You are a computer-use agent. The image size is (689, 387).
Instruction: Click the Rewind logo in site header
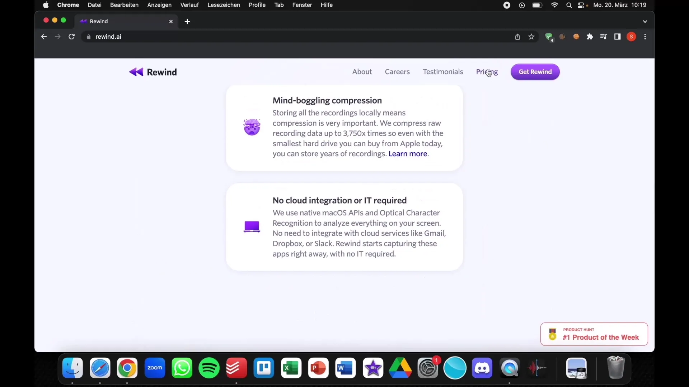pos(153,72)
